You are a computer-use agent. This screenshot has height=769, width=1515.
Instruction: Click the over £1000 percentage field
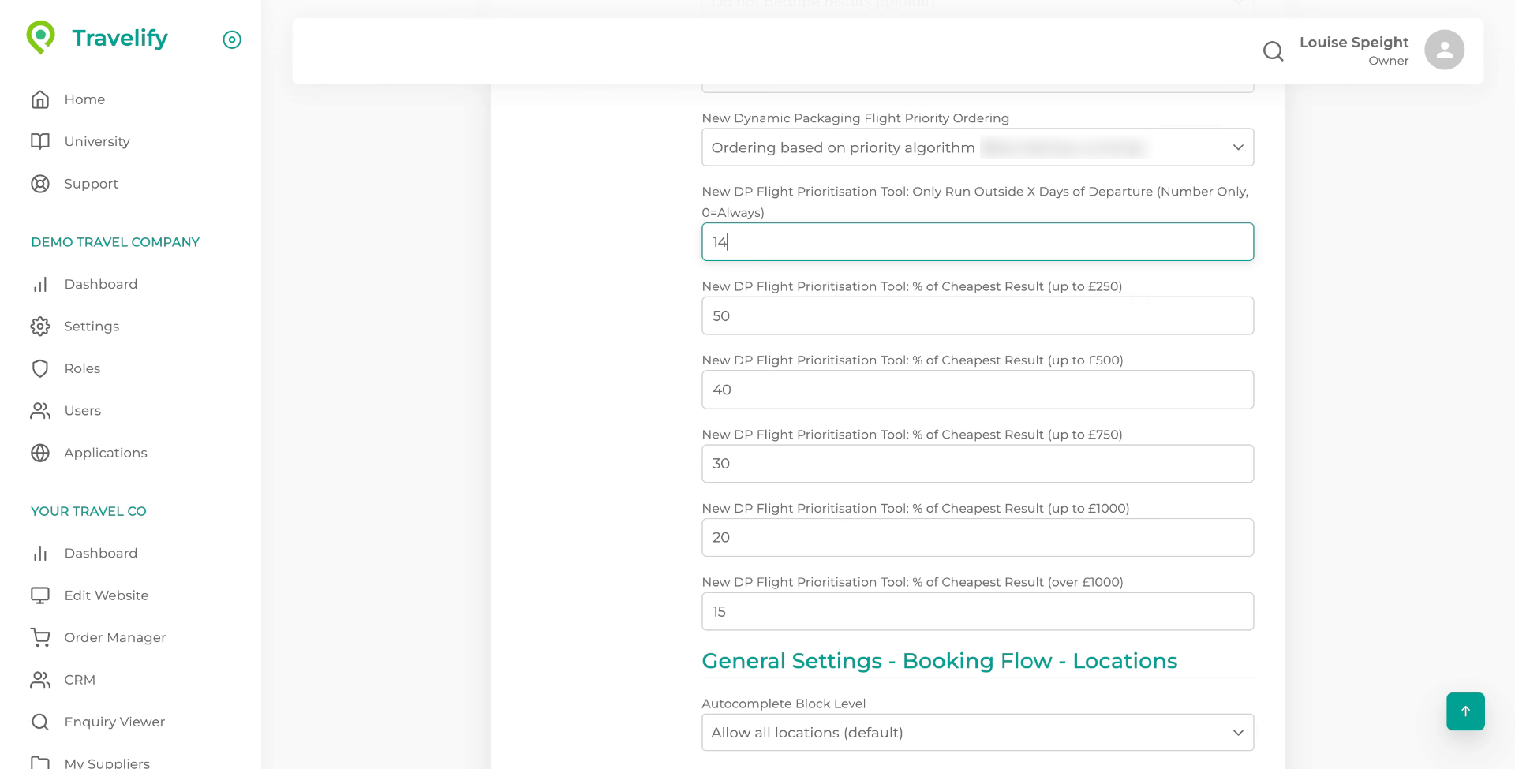[x=977, y=612]
